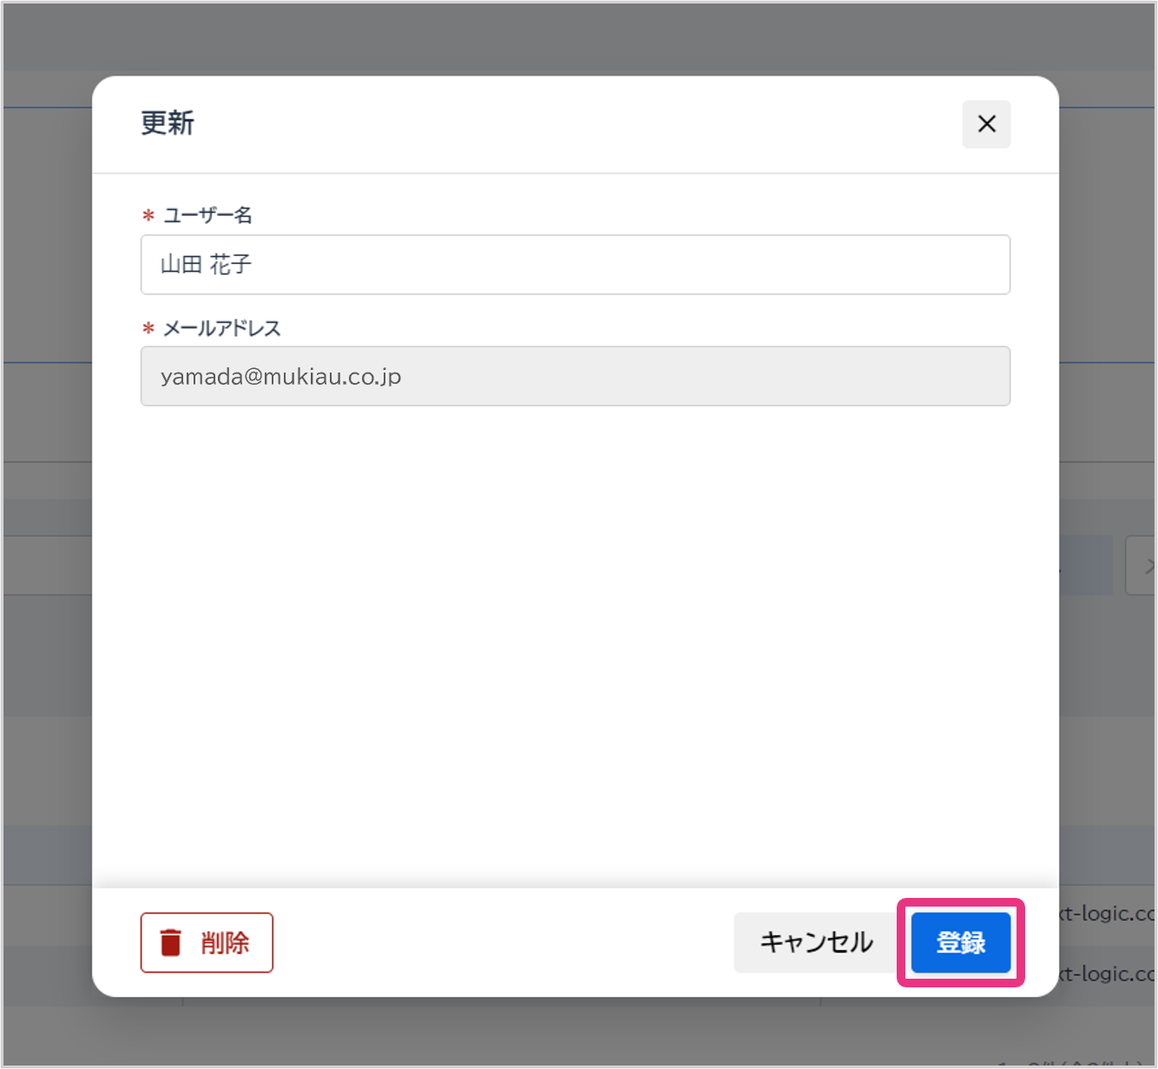Close the 更新 dialog with the X icon
The width and height of the screenshot is (1158, 1069).
click(x=986, y=124)
